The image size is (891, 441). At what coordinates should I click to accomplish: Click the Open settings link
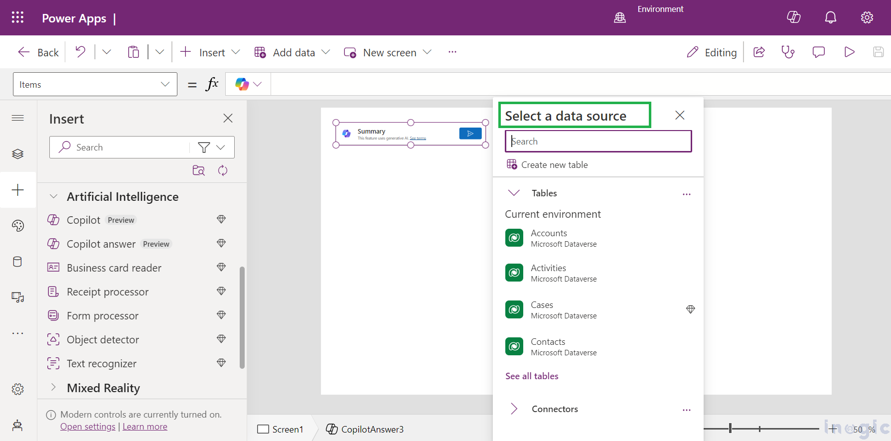click(88, 427)
